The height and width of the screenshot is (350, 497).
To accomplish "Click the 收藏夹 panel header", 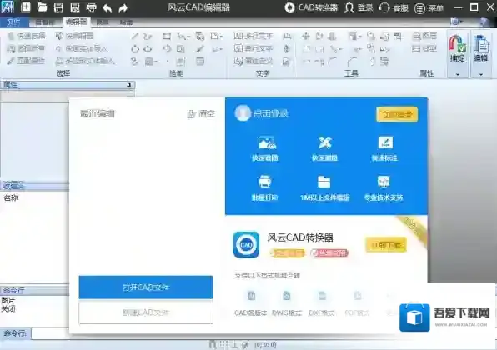I will 34,186.
